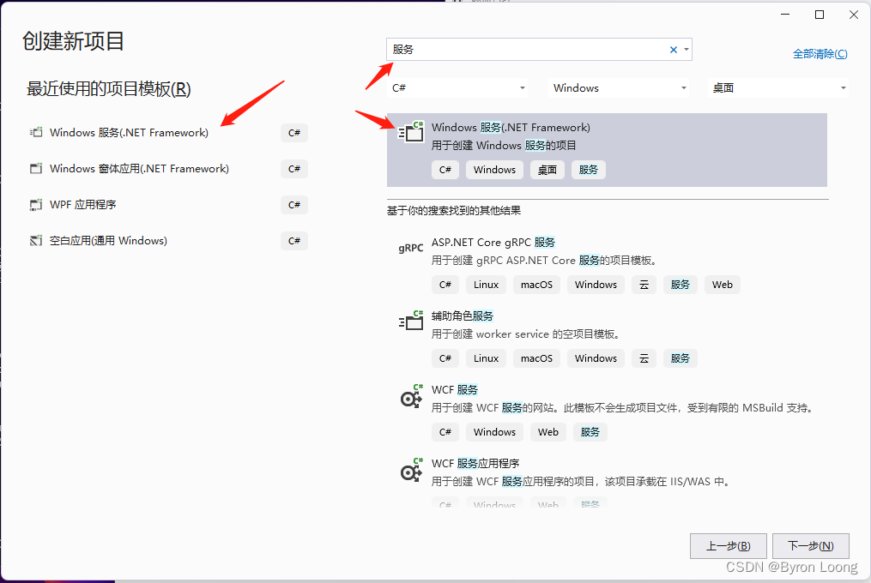Click the Windows tag on WCF 服务 template
This screenshot has height=583, width=871.
pyautogui.click(x=494, y=432)
